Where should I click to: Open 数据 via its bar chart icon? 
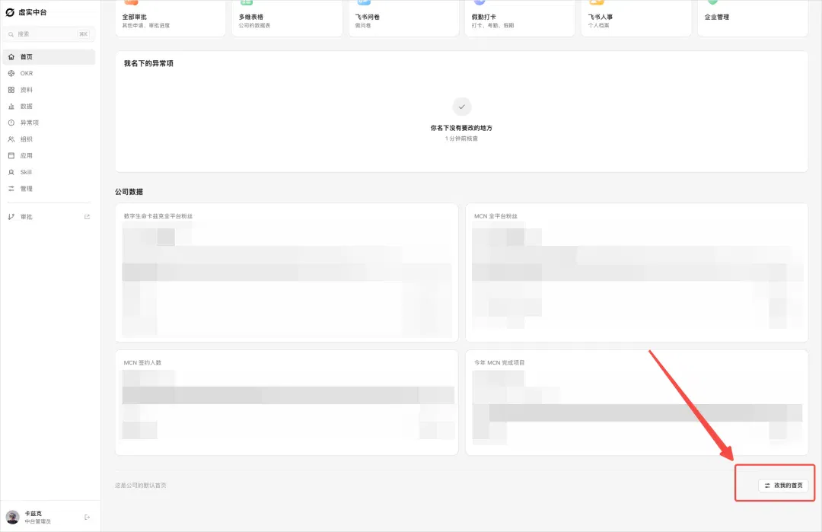click(x=11, y=107)
